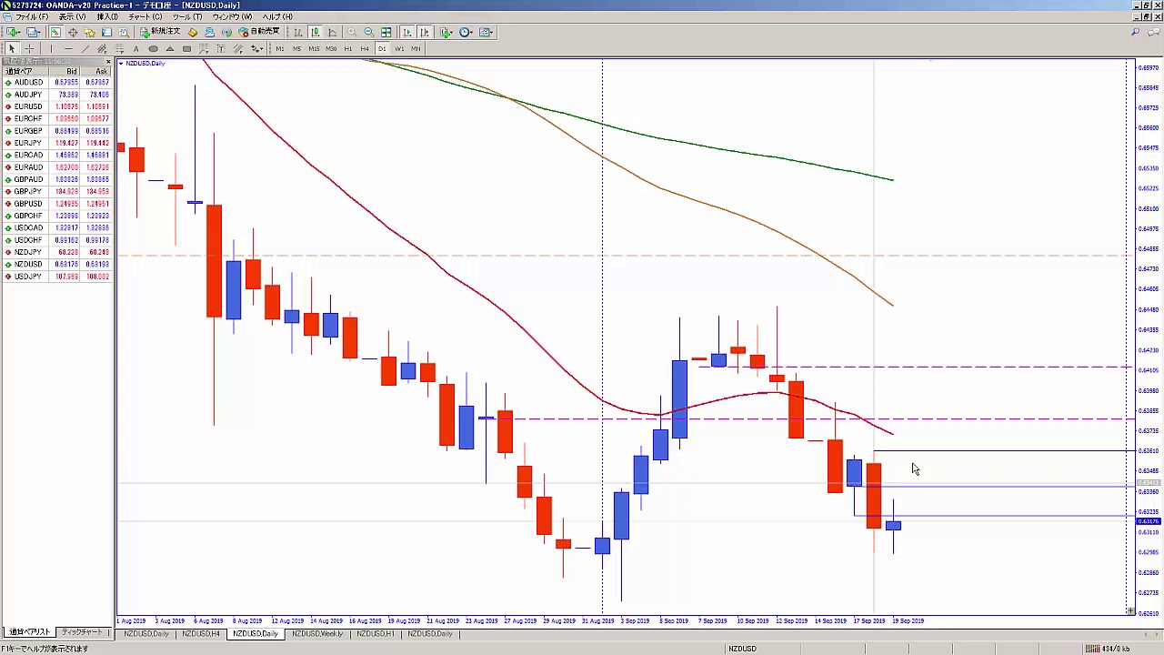Open the indicators list dropdown
This screenshot has height=655, width=1164.
tap(447, 32)
